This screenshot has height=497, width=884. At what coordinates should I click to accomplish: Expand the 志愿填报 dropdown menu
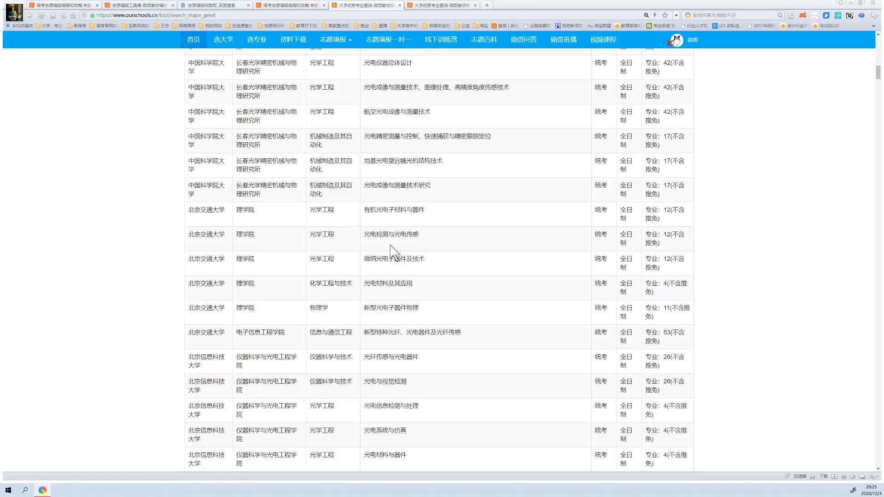point(336,40)
